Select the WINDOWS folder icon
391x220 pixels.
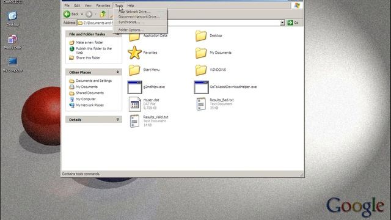pos(201,70)
